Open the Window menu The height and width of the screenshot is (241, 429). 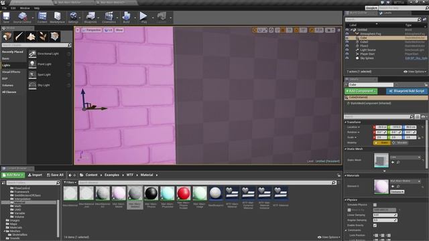[x=25, y=8]
